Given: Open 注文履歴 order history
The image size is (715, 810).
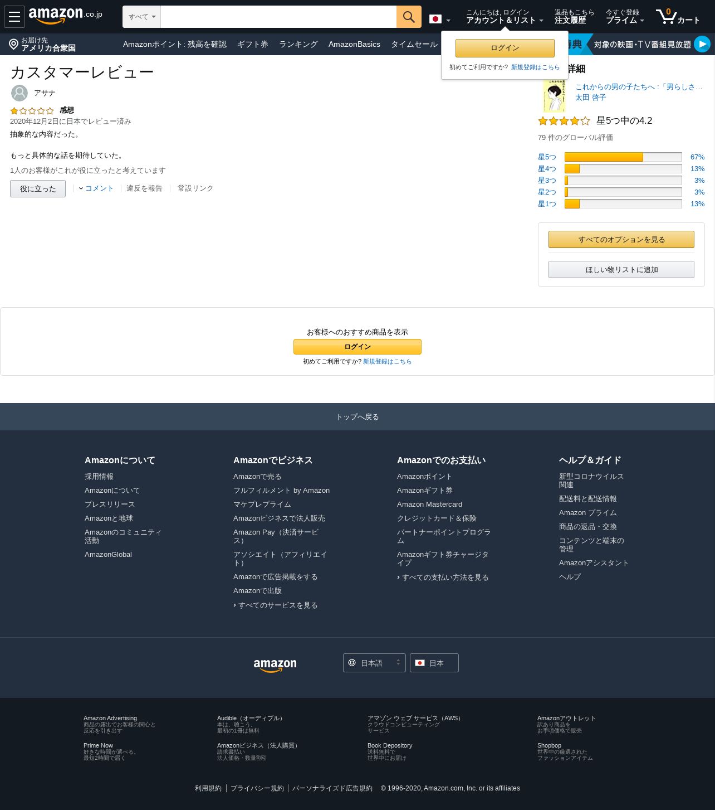Looking at the screenshot, I should pyautogui.click(x=574, y=17).
